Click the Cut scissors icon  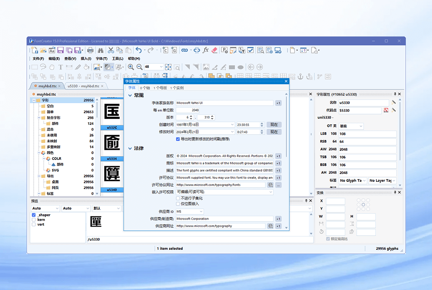[111, 50]
